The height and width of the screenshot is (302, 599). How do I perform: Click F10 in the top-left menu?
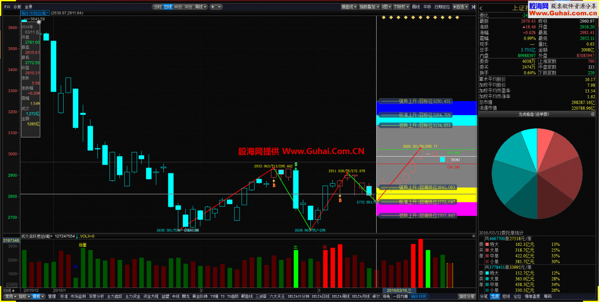click(7, 7)
